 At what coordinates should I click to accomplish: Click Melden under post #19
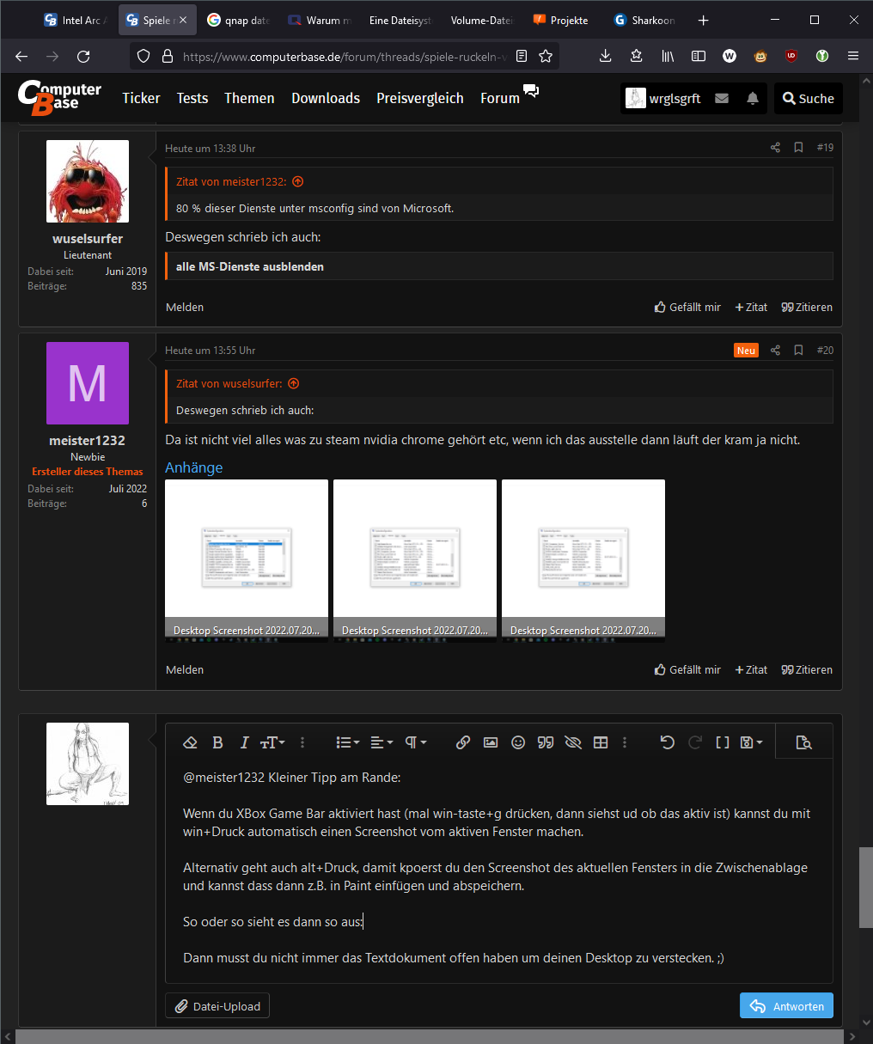[185, 307]
